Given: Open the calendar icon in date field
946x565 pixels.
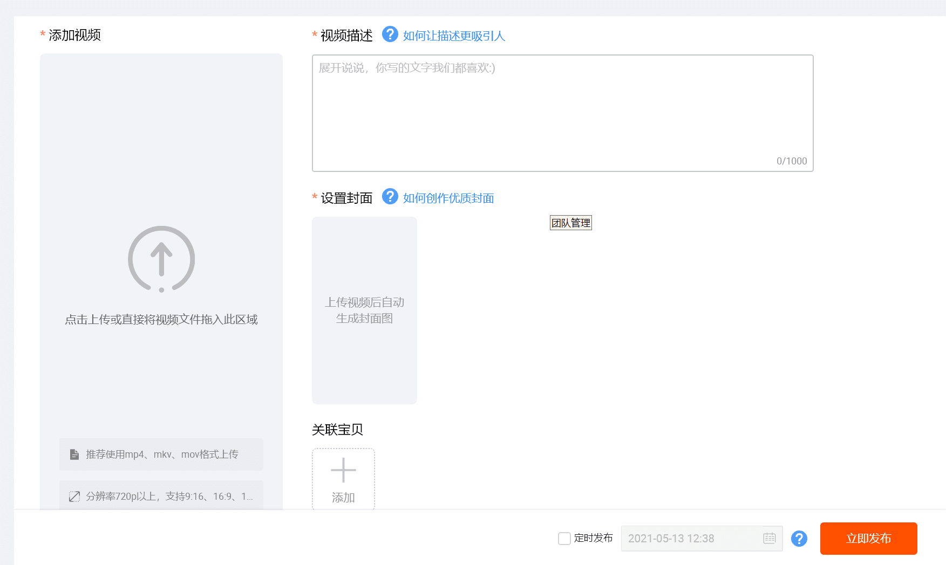Looking at the screenshot, I should (770, 538).
